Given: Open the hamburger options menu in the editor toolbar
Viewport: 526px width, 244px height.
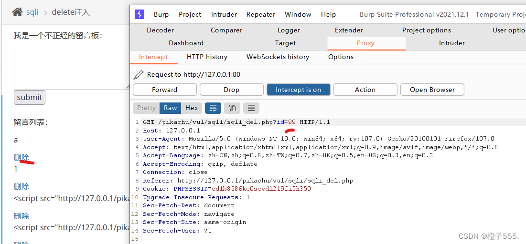Looking at the screenshot, I should coord(251,108).
